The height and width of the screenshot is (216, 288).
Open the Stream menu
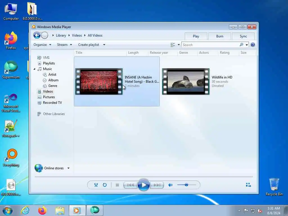pyautogui.click(x=64, y=45)
